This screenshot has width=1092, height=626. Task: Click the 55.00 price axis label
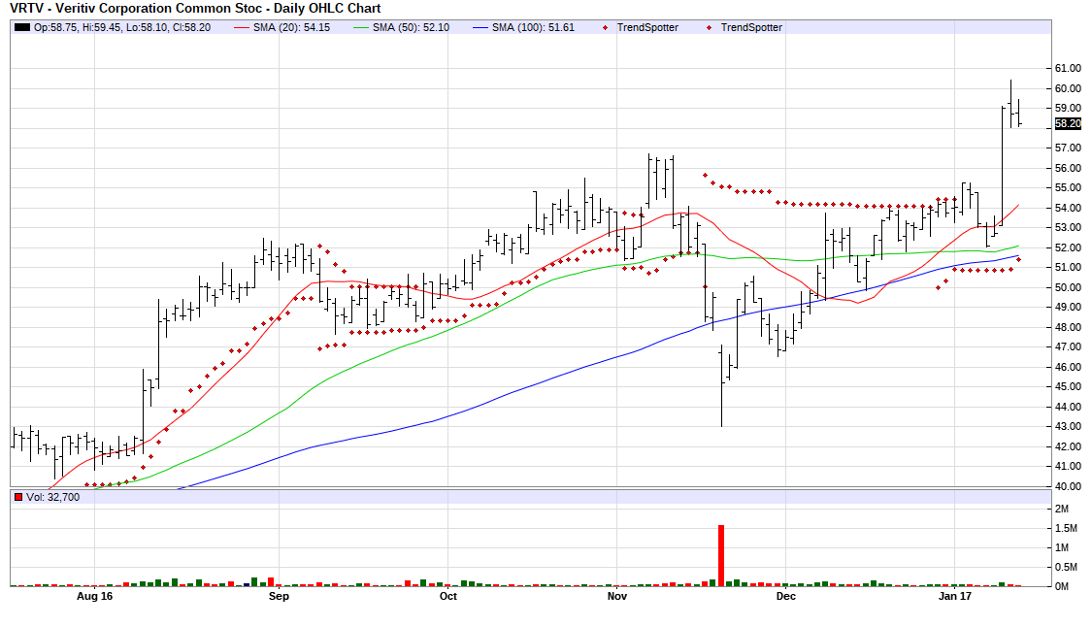click(x=1068, y=187)
